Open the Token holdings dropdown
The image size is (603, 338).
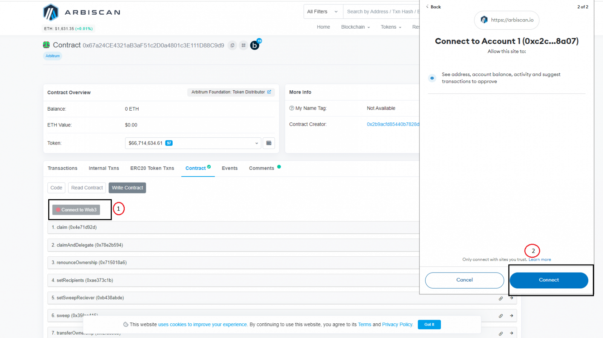(x=193, y=143)
